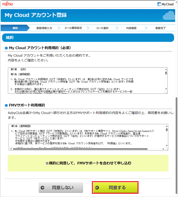Click right arrow of FMV terms horizontal scrollbar

pos(163,149)
